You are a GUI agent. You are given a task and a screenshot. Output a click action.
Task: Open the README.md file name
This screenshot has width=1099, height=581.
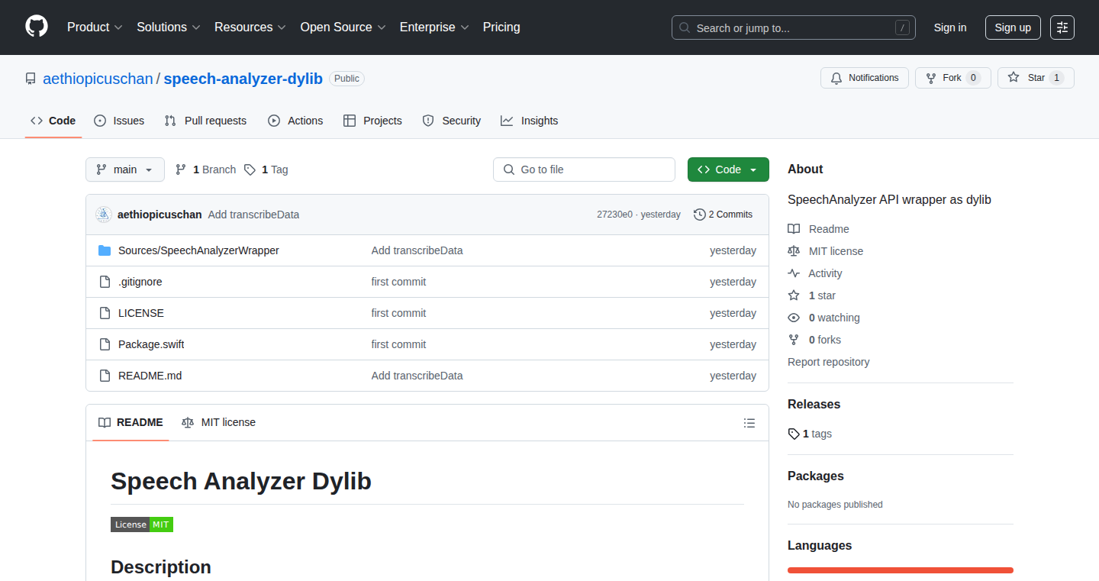[x=150, y=376]
